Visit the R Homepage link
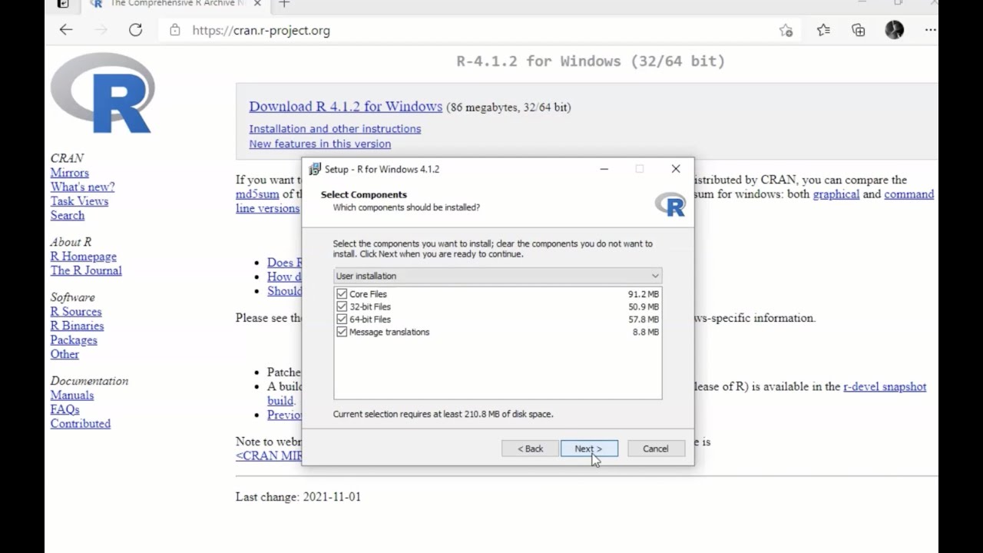The height and width of the screenshot is (553, 983). (x=84, y=257)
